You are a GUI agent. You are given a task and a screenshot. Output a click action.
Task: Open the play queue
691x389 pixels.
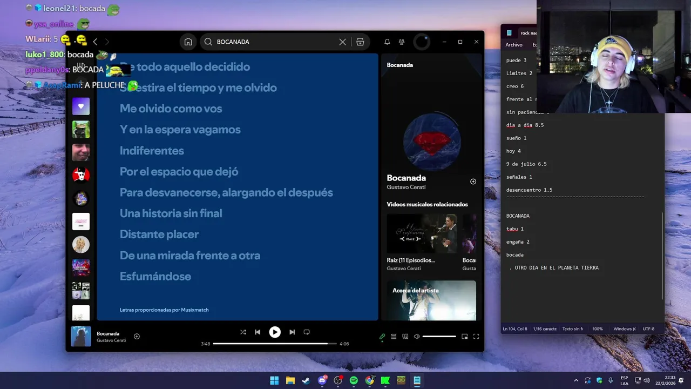(x=394, y=337)
